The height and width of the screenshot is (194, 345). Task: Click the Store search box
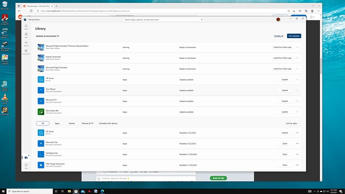(x=163, y=19)
